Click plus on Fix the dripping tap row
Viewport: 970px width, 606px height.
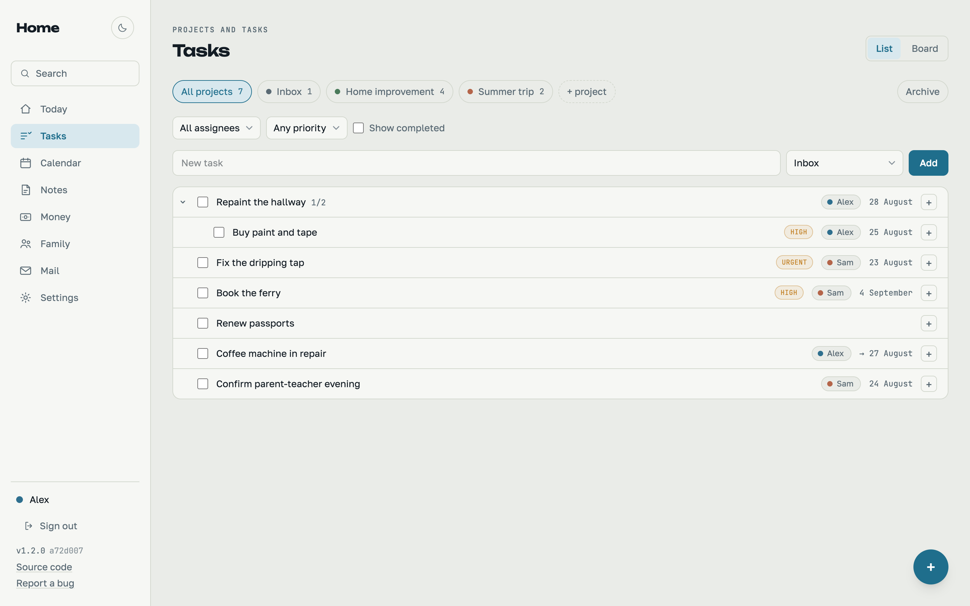pos(929,263)
